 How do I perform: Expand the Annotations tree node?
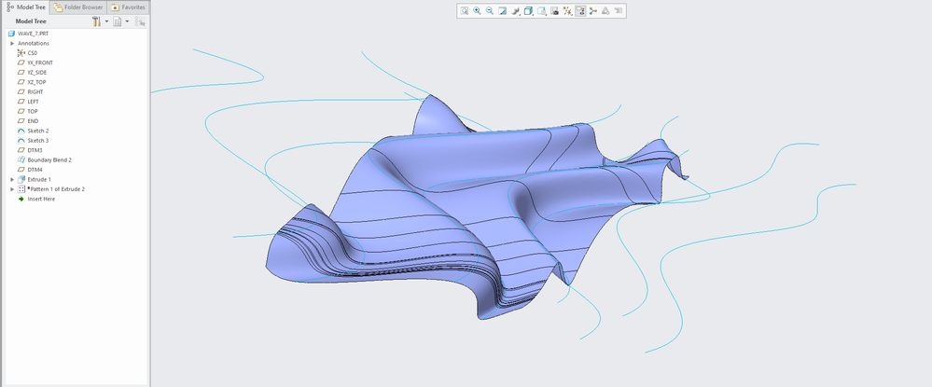pos(12,43)
